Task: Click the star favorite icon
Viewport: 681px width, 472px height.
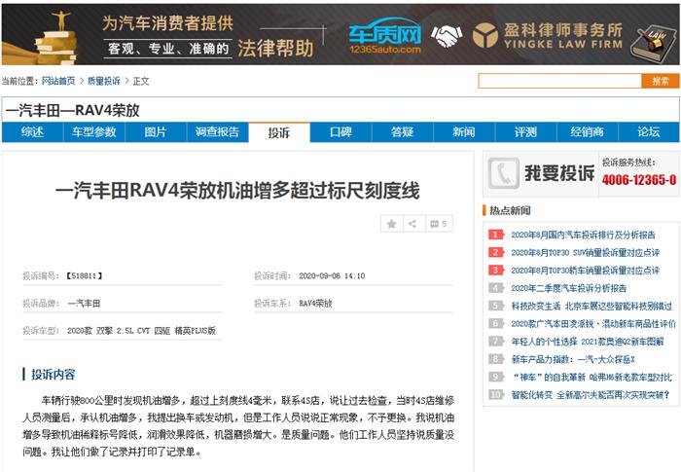Action: (391, 224)
